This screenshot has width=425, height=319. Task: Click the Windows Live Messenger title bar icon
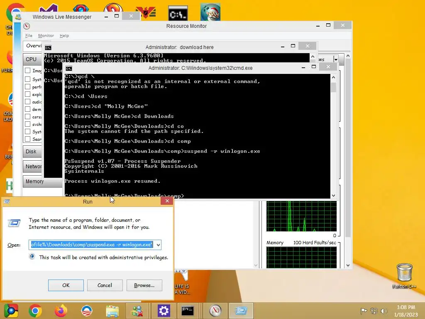tap(18, 17)
